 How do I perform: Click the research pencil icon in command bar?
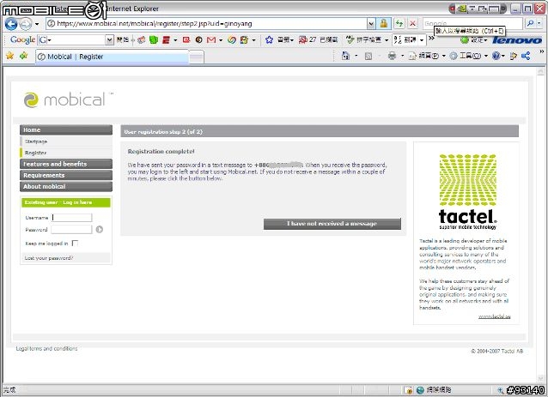[x=514, y=56]
